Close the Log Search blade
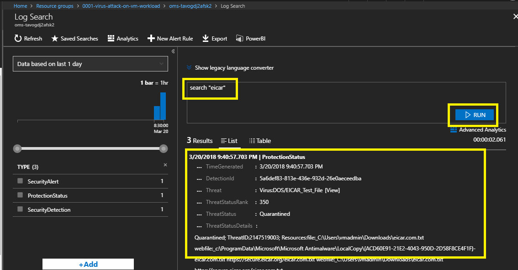This screenshot has height=270, width=518. click(515, 16)
